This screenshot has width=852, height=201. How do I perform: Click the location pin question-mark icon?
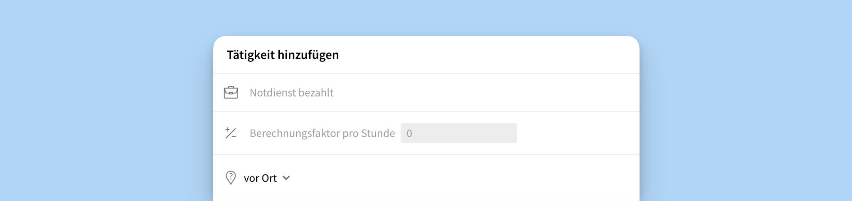pos(230,178)
